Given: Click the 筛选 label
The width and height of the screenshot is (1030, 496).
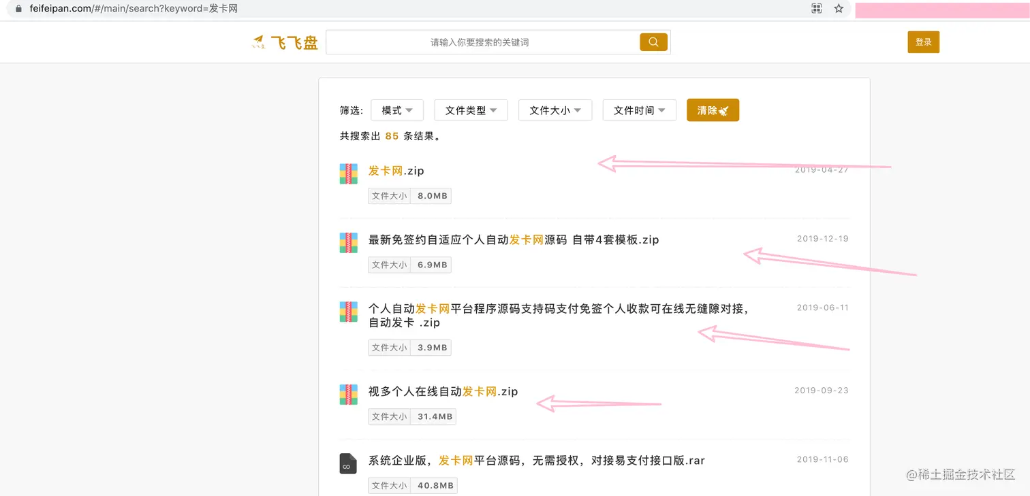Looking at the screenshot, I should (352, 111).
